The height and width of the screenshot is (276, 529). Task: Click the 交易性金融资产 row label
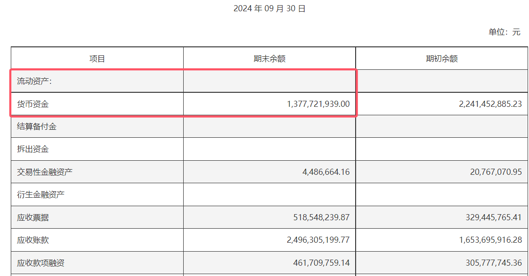click(45, 172)
